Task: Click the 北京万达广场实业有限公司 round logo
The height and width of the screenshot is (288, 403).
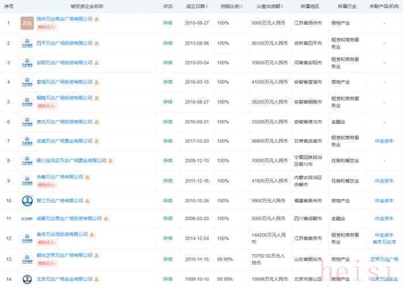Action: (x=27, y=279)
